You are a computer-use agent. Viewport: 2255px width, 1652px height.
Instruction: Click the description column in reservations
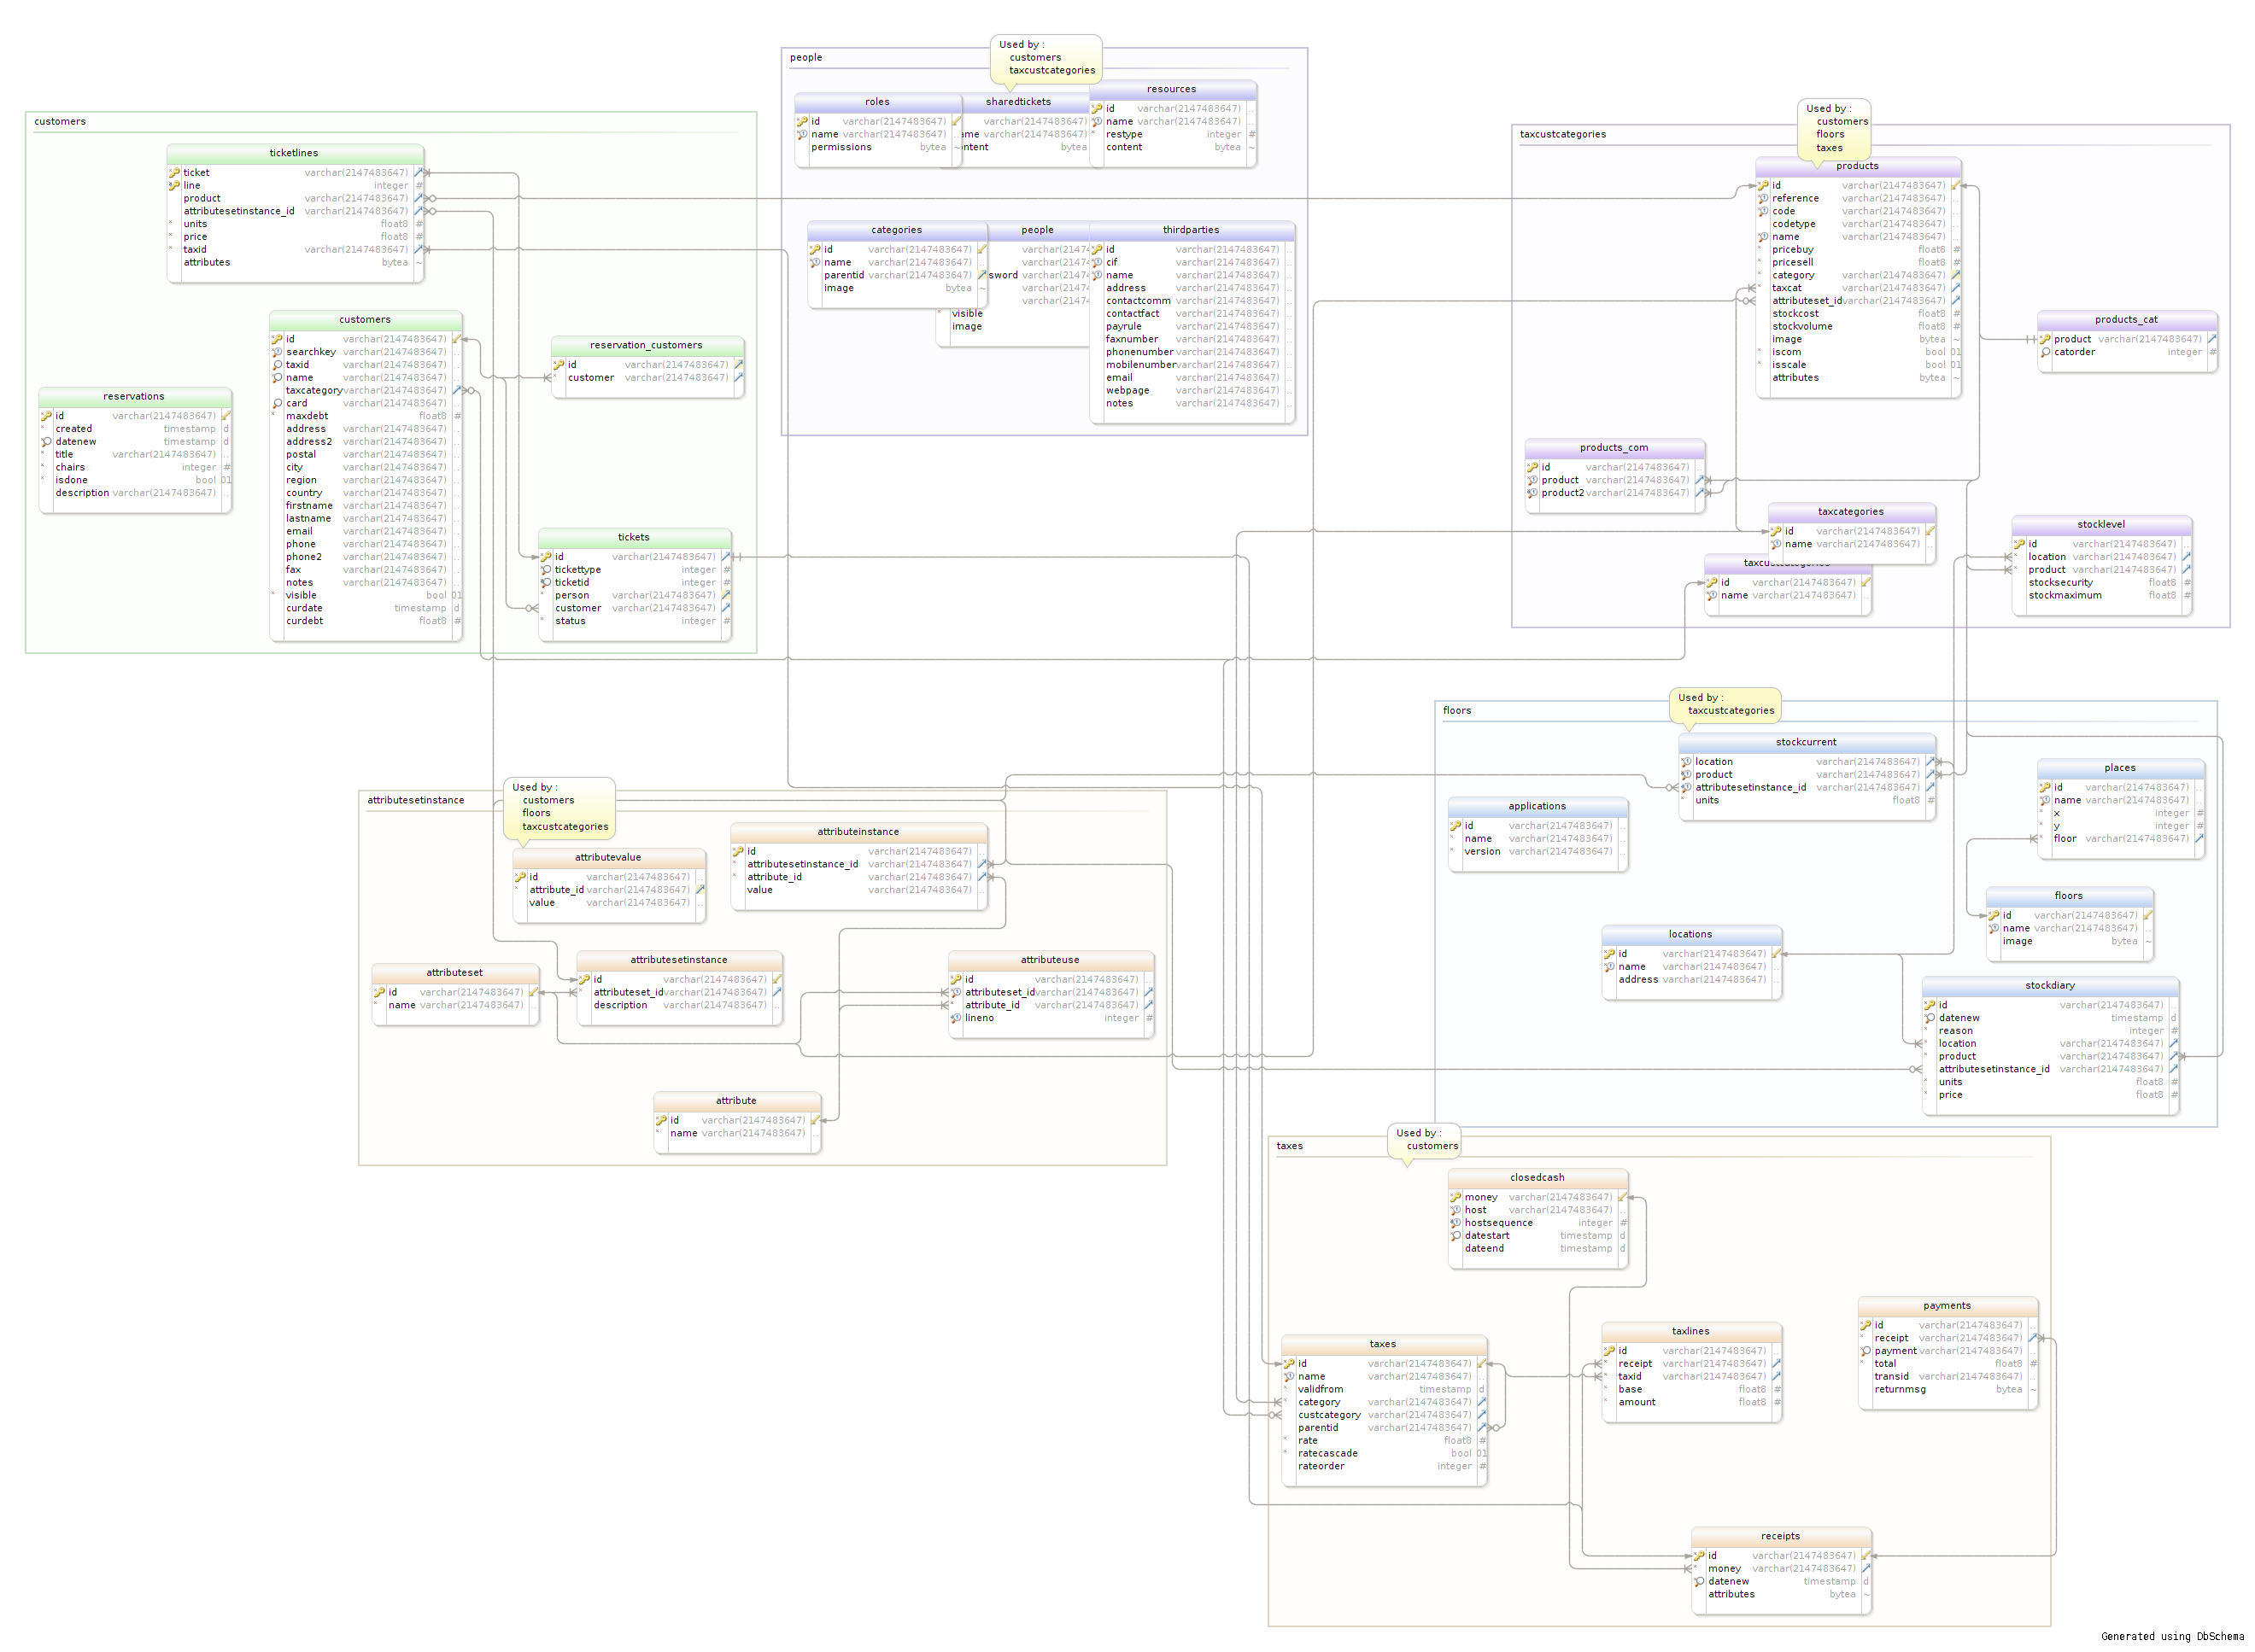[136, 493]
